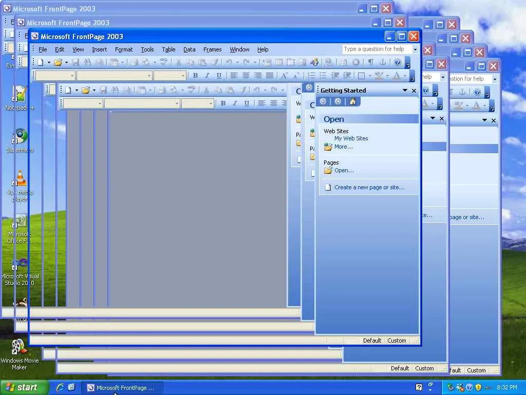Click the Preview in Browser icon
Screen dimensions: 526x395
(145, 62)
